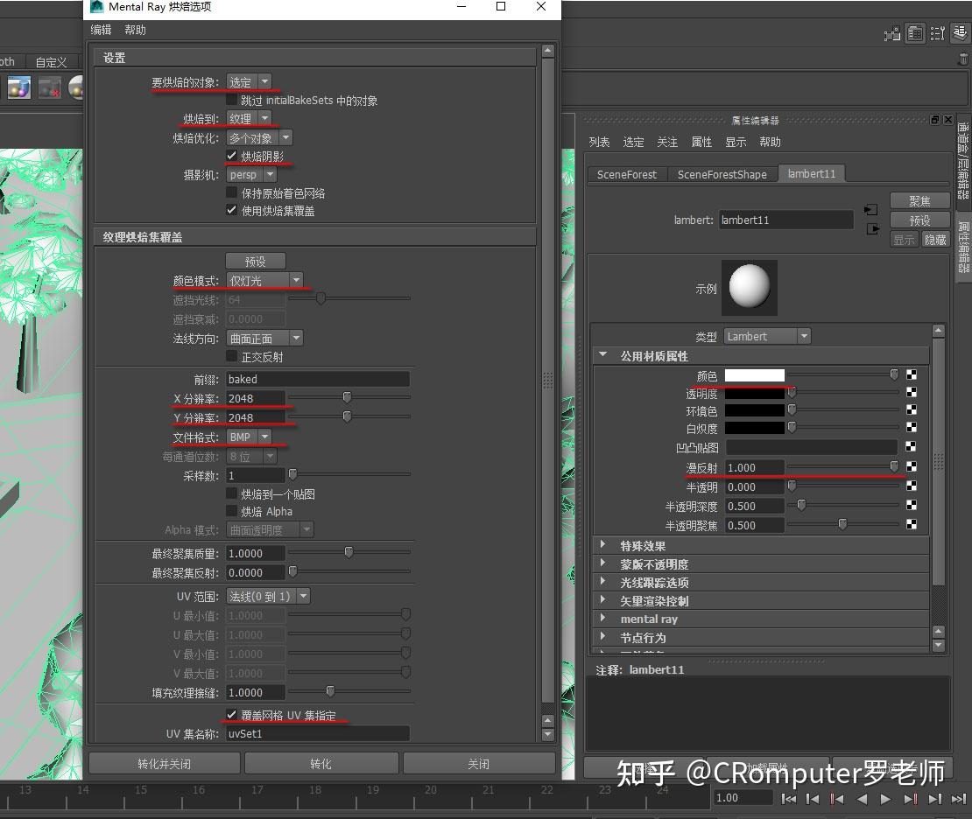Switch to the SceneForestShape tab
This screenshot has width=972, height=819.
(x=722, y=174)
